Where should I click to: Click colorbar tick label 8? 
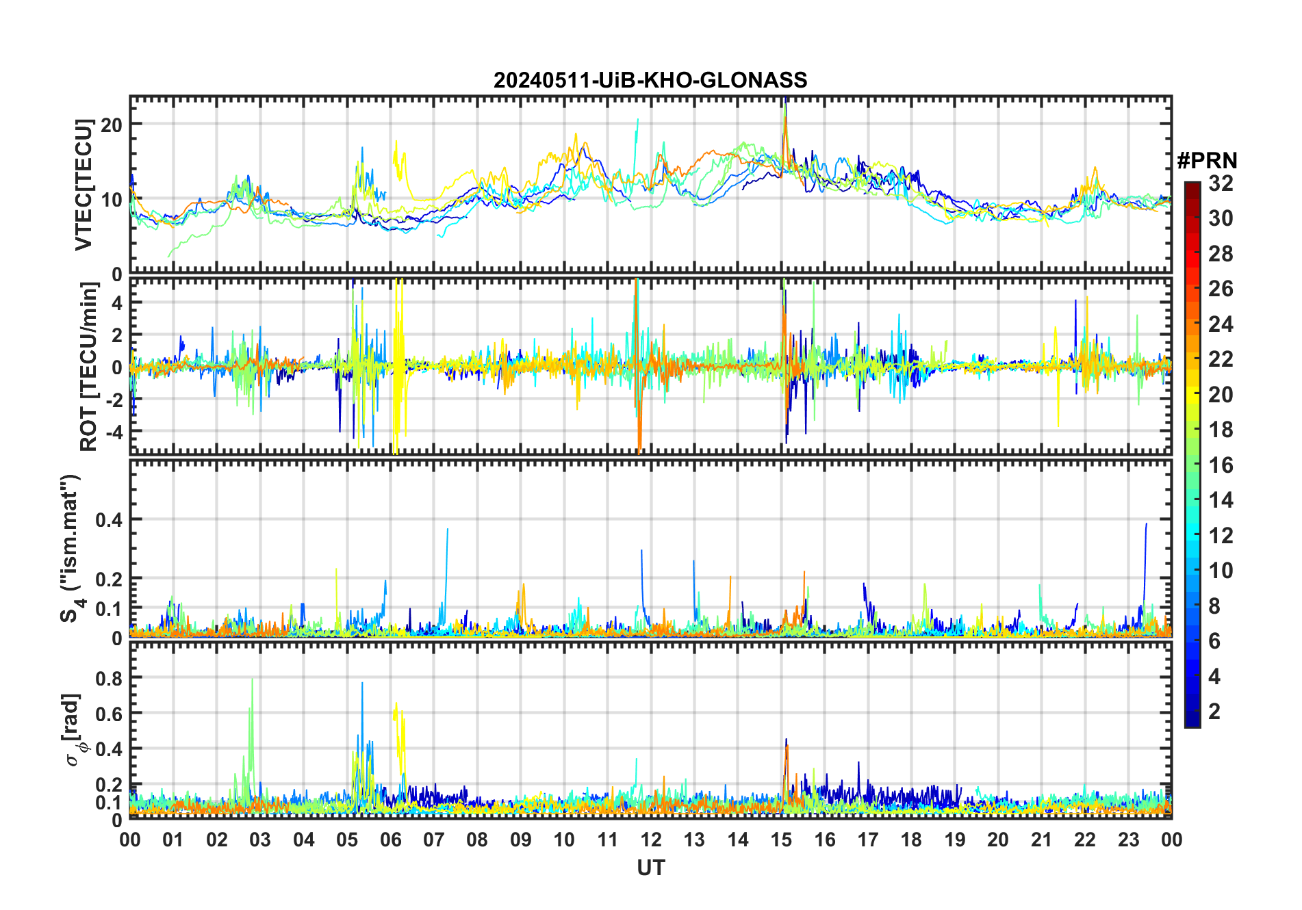tap(1214, 606)
